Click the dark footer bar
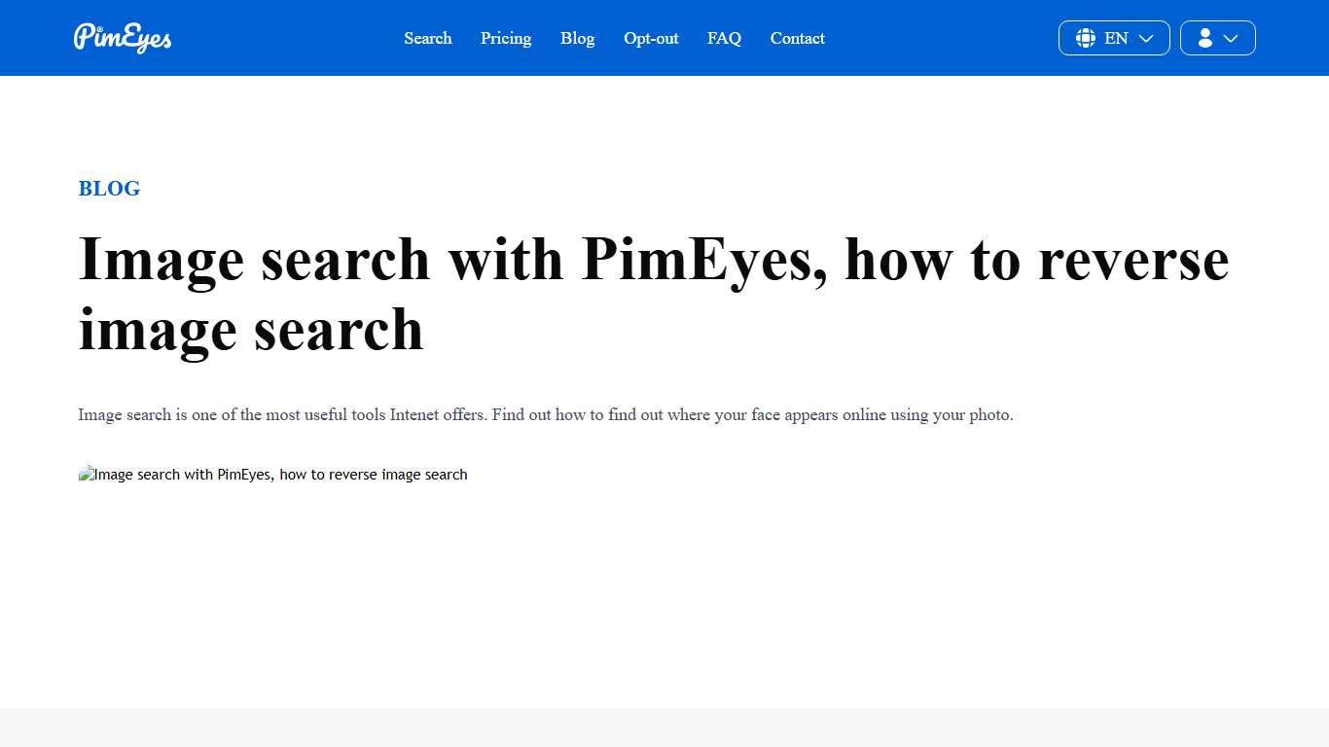 pyautogui.click(x=664, y=729)
